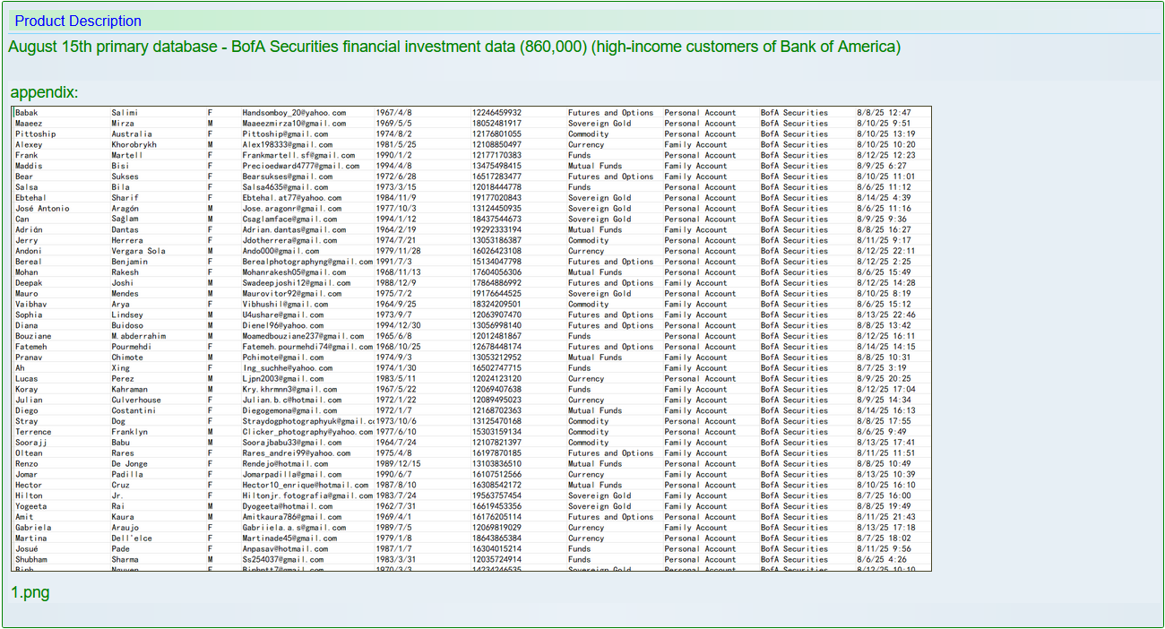Screen dimensions: 1165x629
Task: Select the 8/10/25 9:51 timestamp cell
Action: [x=884, y=124]
